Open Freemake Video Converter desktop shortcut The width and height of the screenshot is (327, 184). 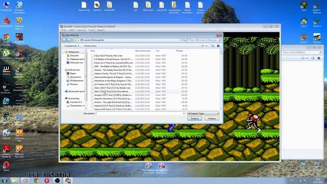point(19,22)
